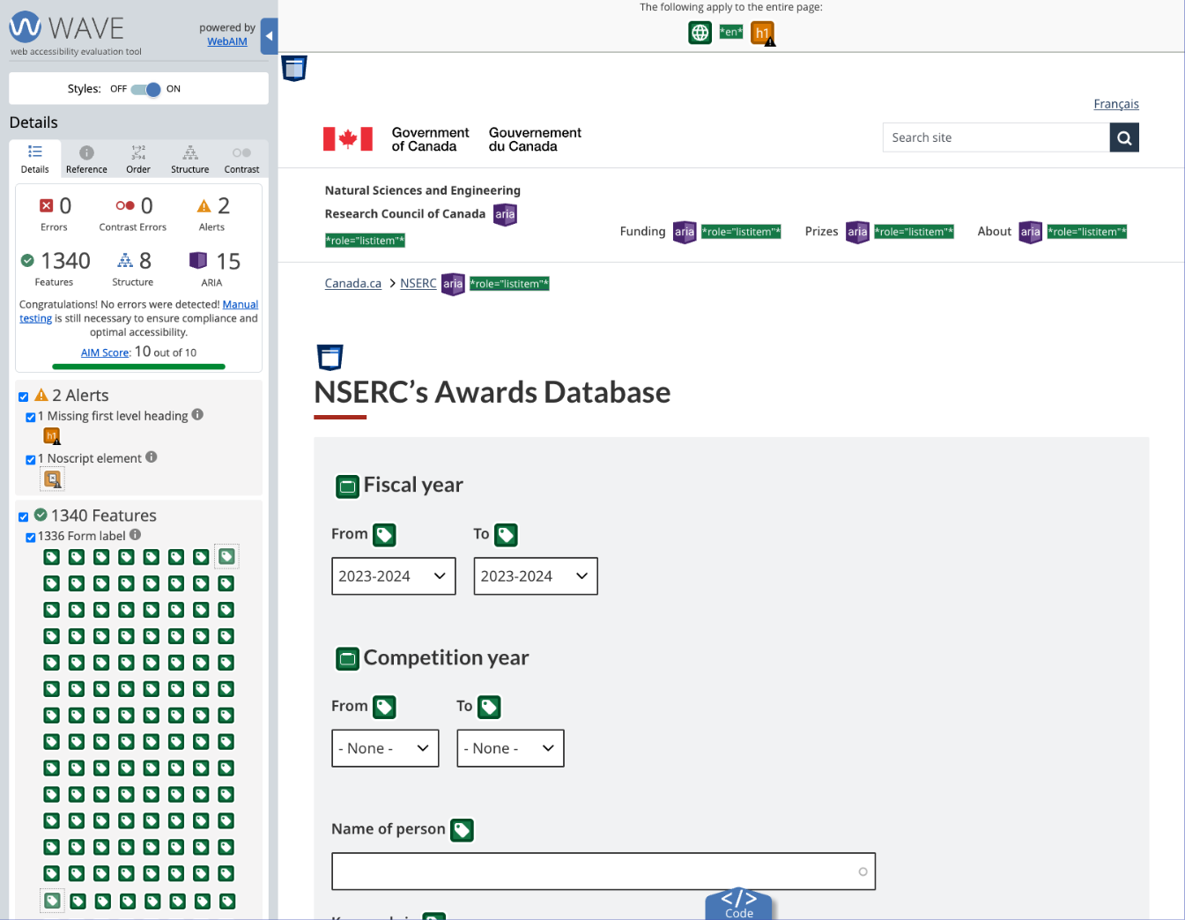Collapse the WAVE sidebar with arrow button
The height and width of the screenshot is (920, 1185).
(x=269, y=36)
